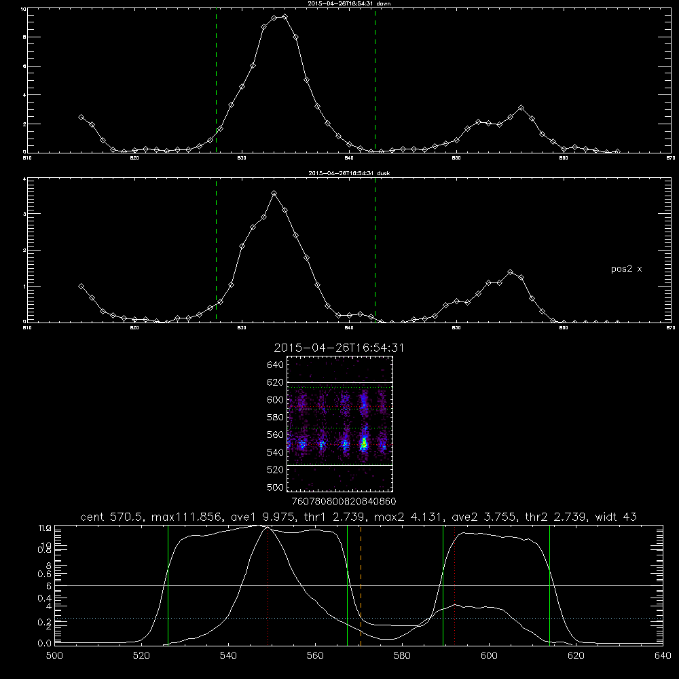
Task: Click 'thr2 2.739' in the statistics line
Action: tap(556, 517)
